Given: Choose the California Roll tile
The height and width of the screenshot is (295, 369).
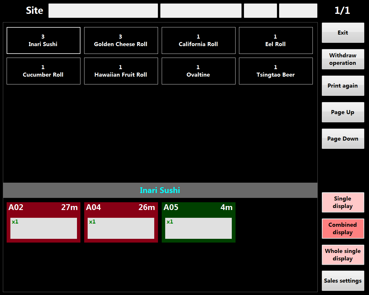Looking at the screenshot, I should [x=199, y=40].
